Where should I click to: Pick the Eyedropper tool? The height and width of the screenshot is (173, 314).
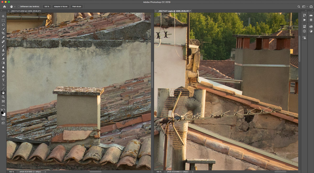click(x=3, y=37)
